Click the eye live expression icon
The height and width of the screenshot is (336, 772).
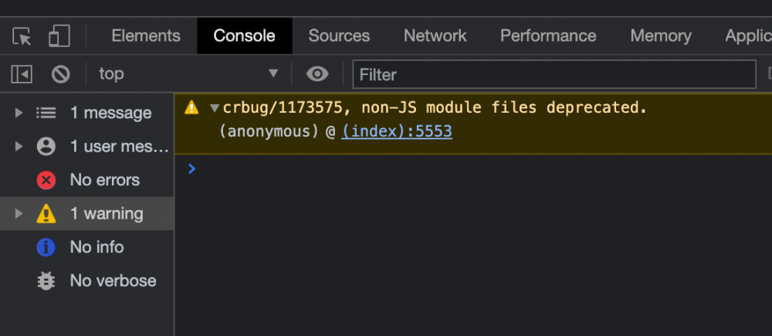(x=317, y=74)
